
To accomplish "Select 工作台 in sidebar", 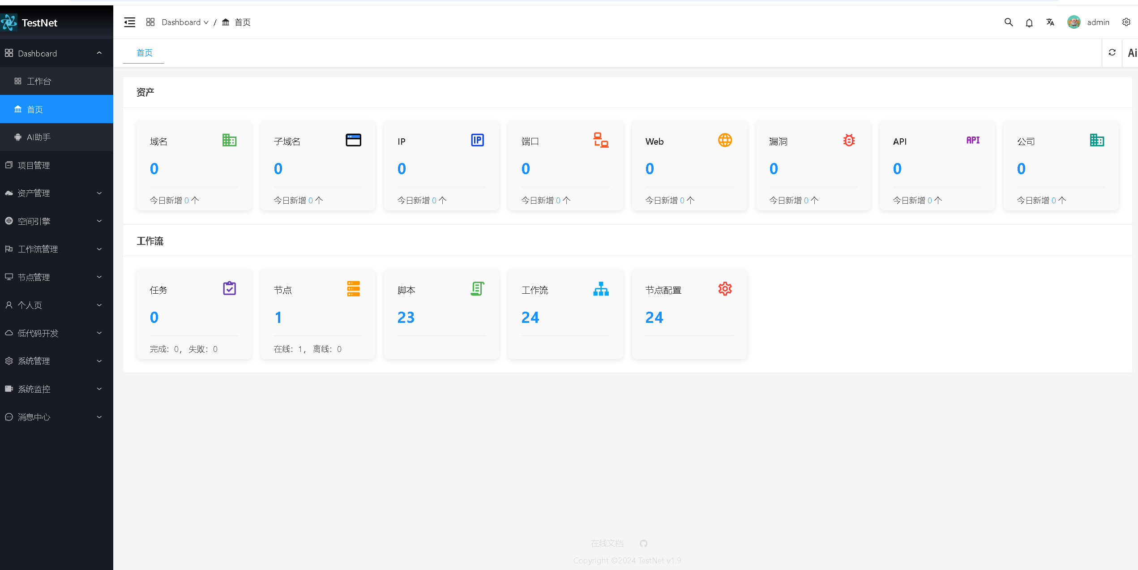I will coord(39,81).
